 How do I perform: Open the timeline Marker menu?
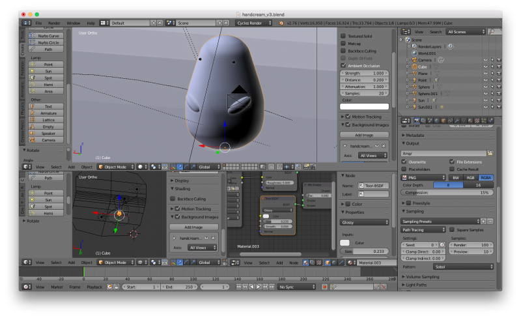(57, 287)
